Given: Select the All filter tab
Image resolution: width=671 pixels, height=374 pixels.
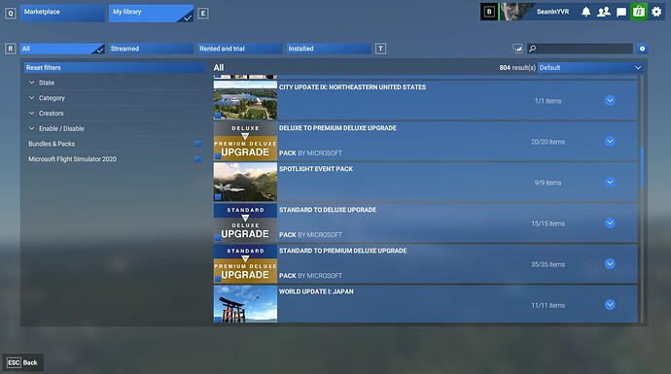Looking at the screenshot, I should click(x=62, y=49).
